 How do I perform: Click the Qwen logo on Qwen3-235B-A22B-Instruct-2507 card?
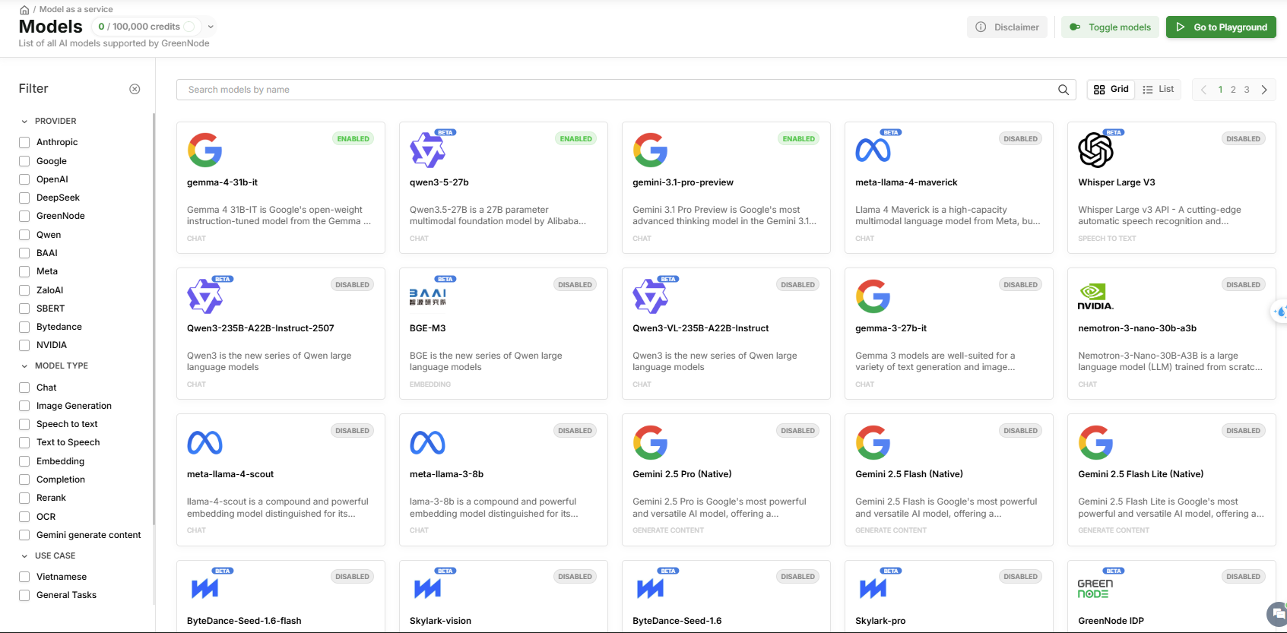[x=204, y=296]
